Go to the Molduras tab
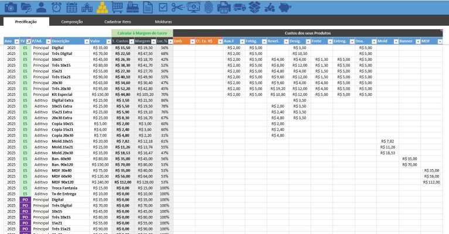Image resolution: width=449 pixels, height=234 pixels. [164, 21]
